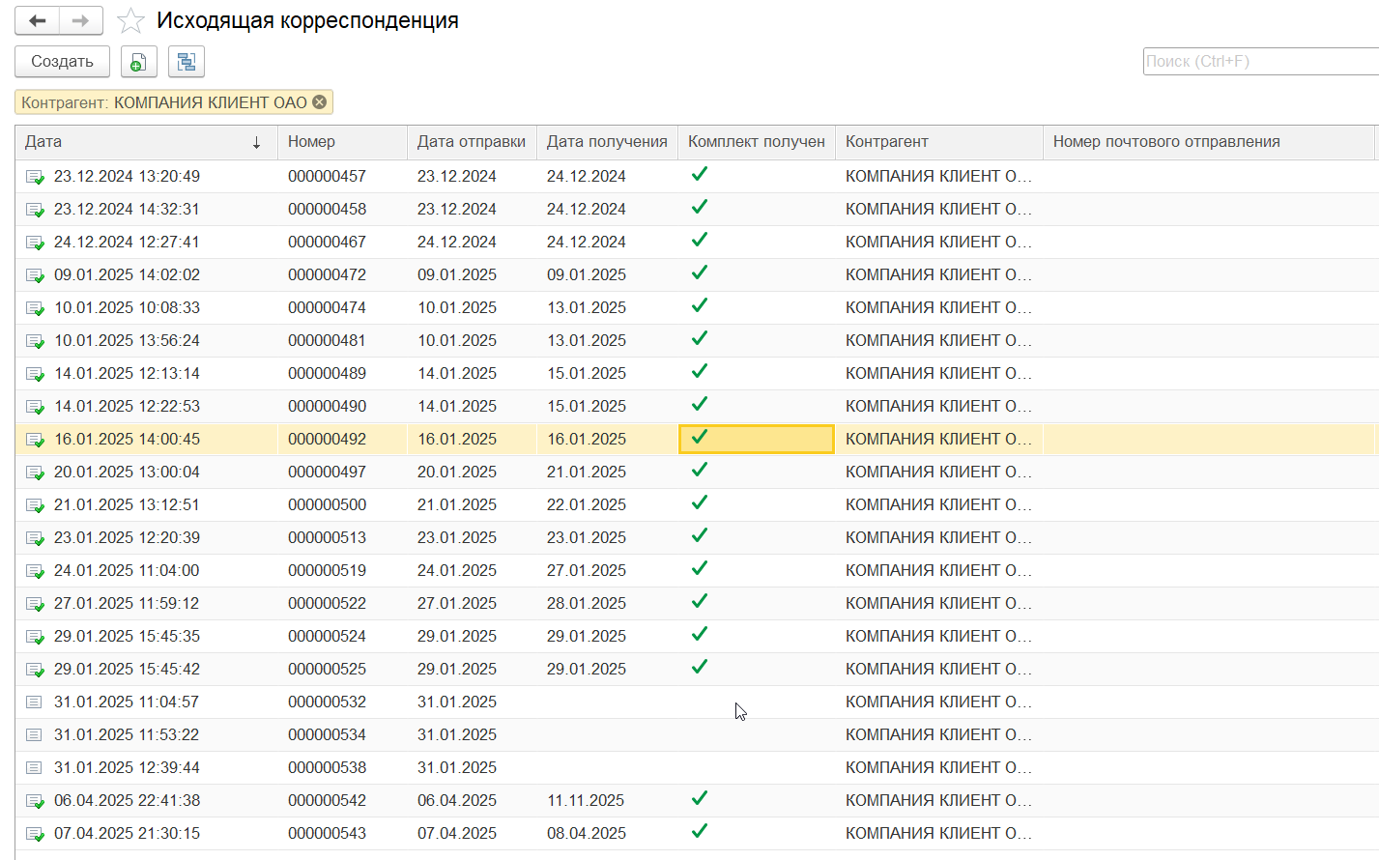Focus the Поиск (Ctrl+F) search field

1260,61
